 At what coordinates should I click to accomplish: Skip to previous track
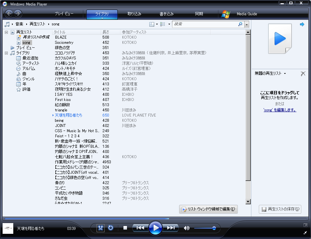pyautogui.click(x=140, y=228)
